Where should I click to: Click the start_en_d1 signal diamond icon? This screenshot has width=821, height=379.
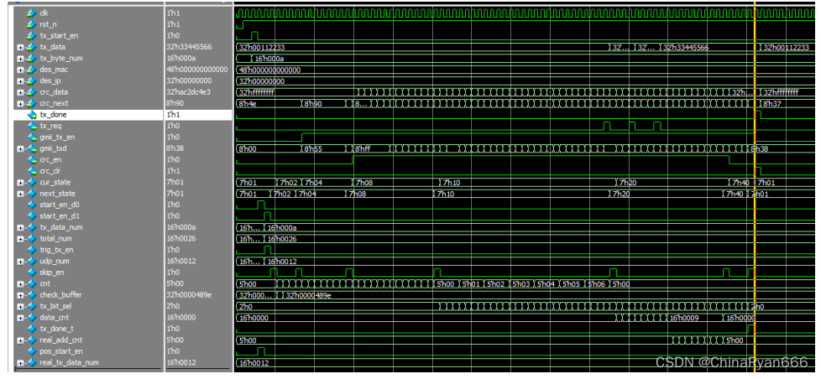[31, 215]
